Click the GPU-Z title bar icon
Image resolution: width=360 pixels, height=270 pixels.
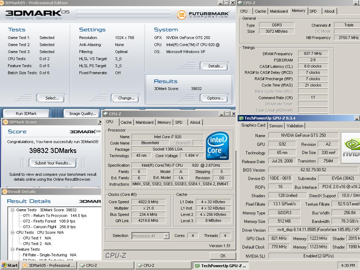pos(241,118)
